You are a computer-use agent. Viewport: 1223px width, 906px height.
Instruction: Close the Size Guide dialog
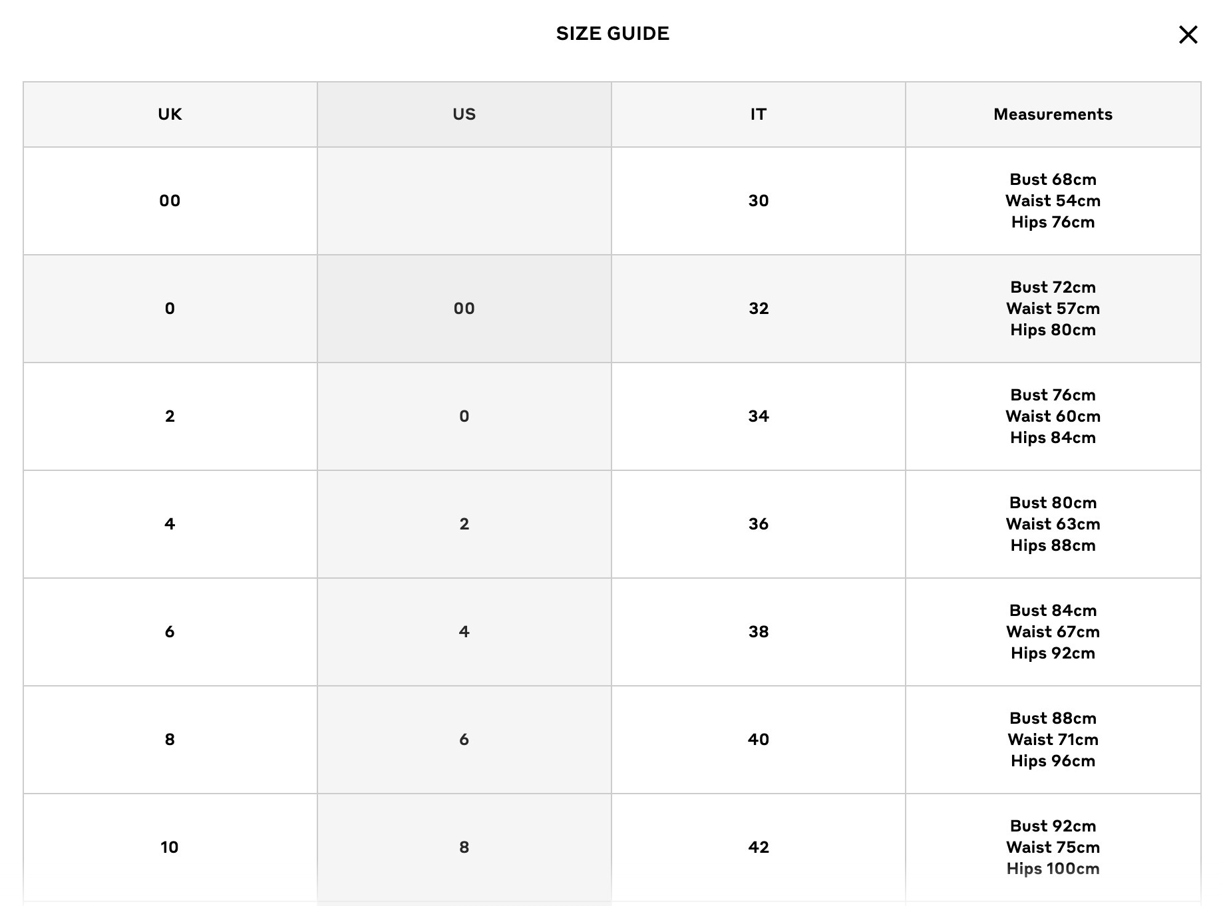click(x=1188, y=35)
